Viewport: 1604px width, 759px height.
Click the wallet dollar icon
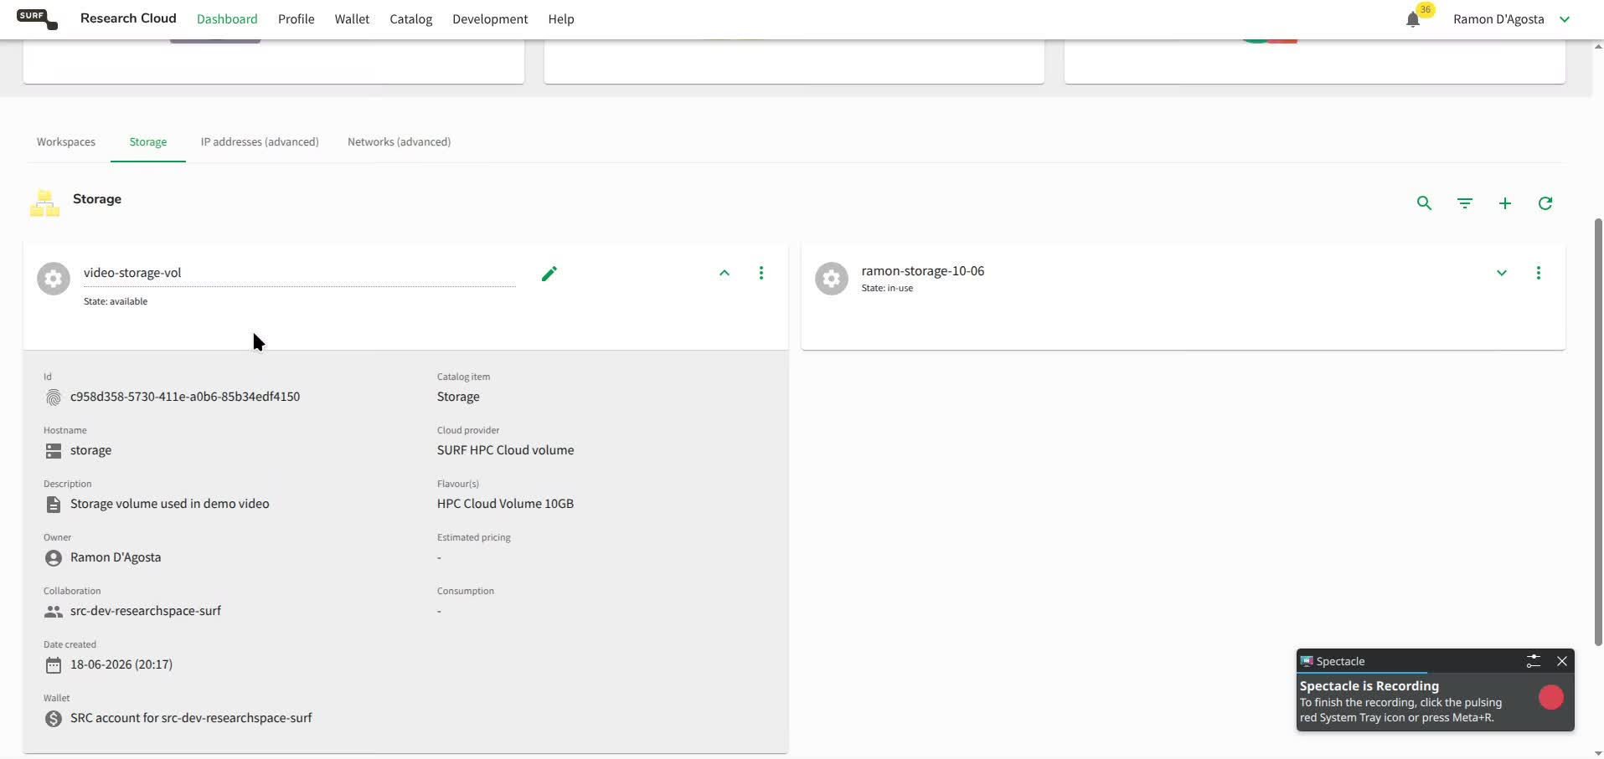click(54, 719)
